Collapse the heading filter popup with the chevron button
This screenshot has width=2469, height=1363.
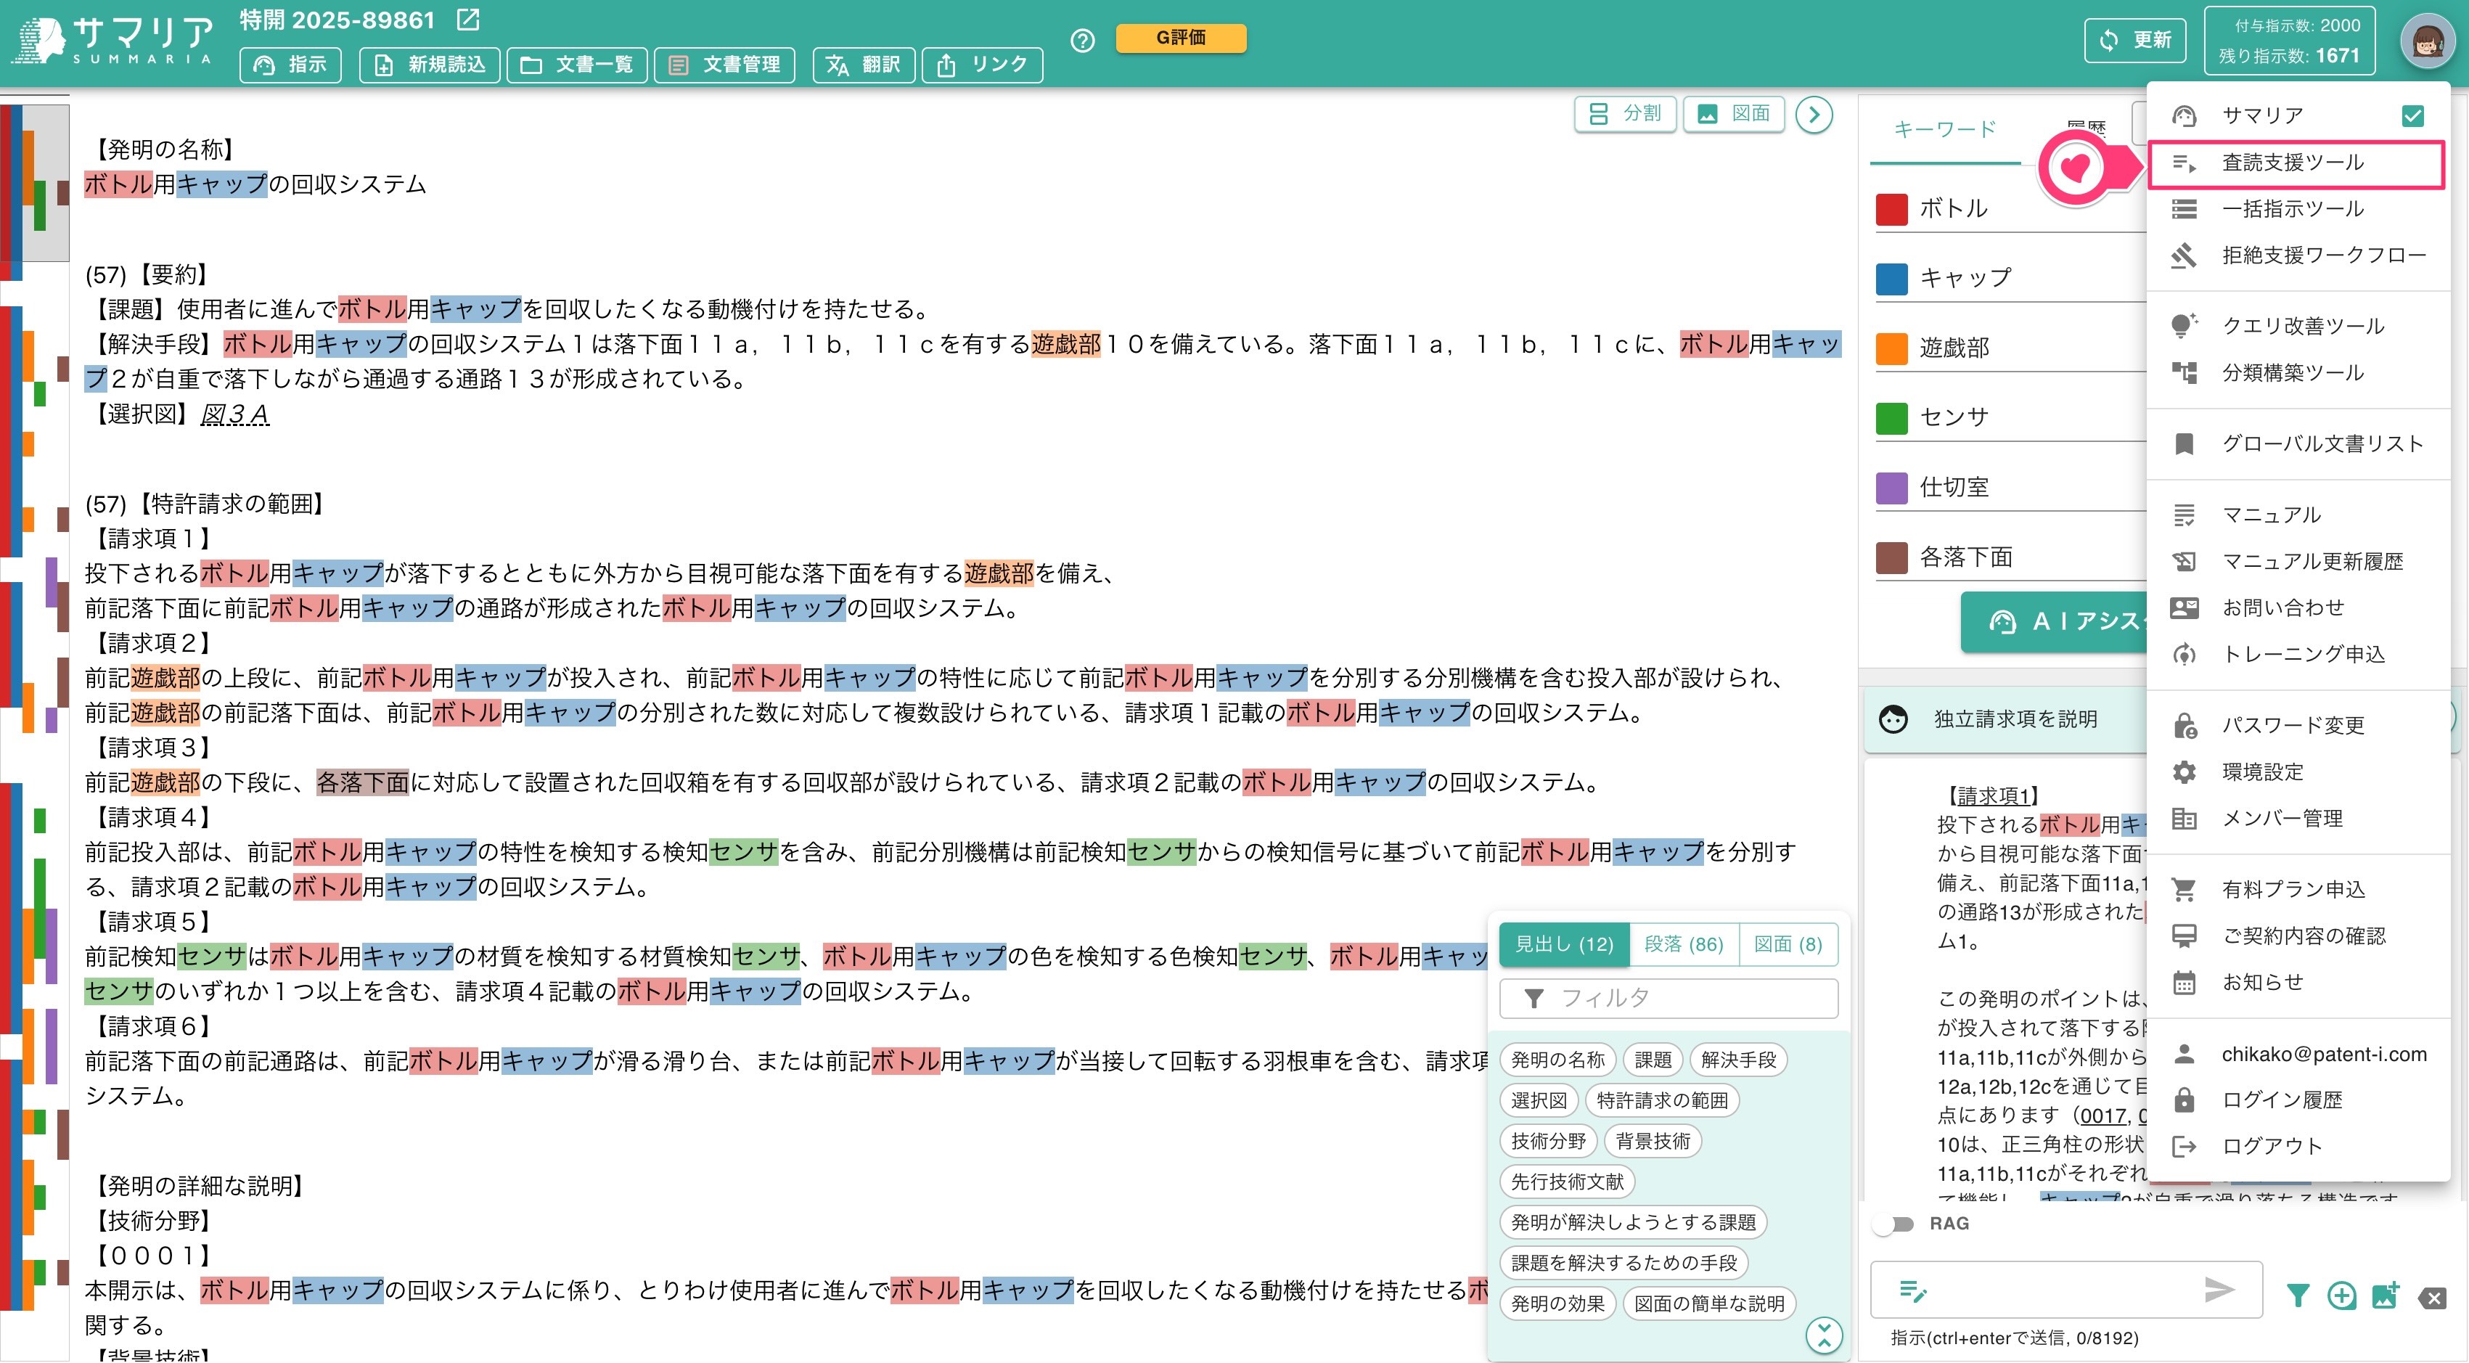(x=1824, y=1335)
